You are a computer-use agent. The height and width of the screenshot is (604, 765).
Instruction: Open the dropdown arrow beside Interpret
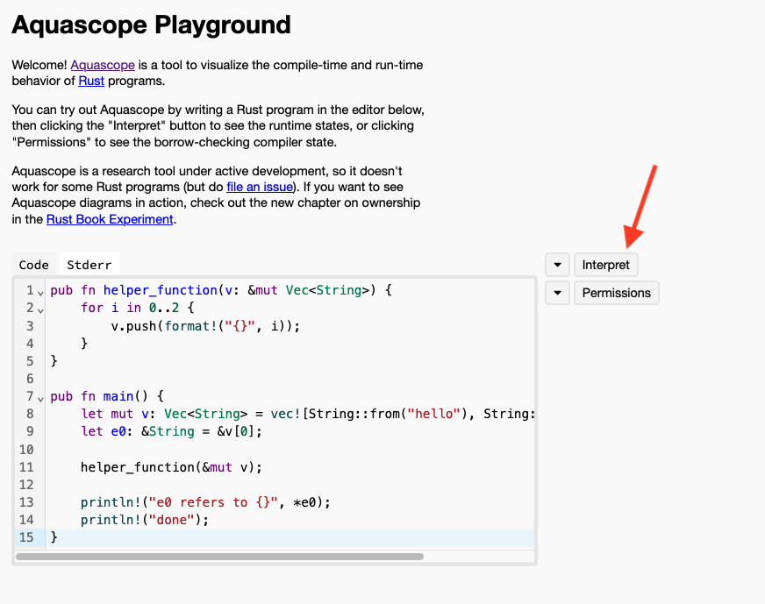tap(557, 265)
